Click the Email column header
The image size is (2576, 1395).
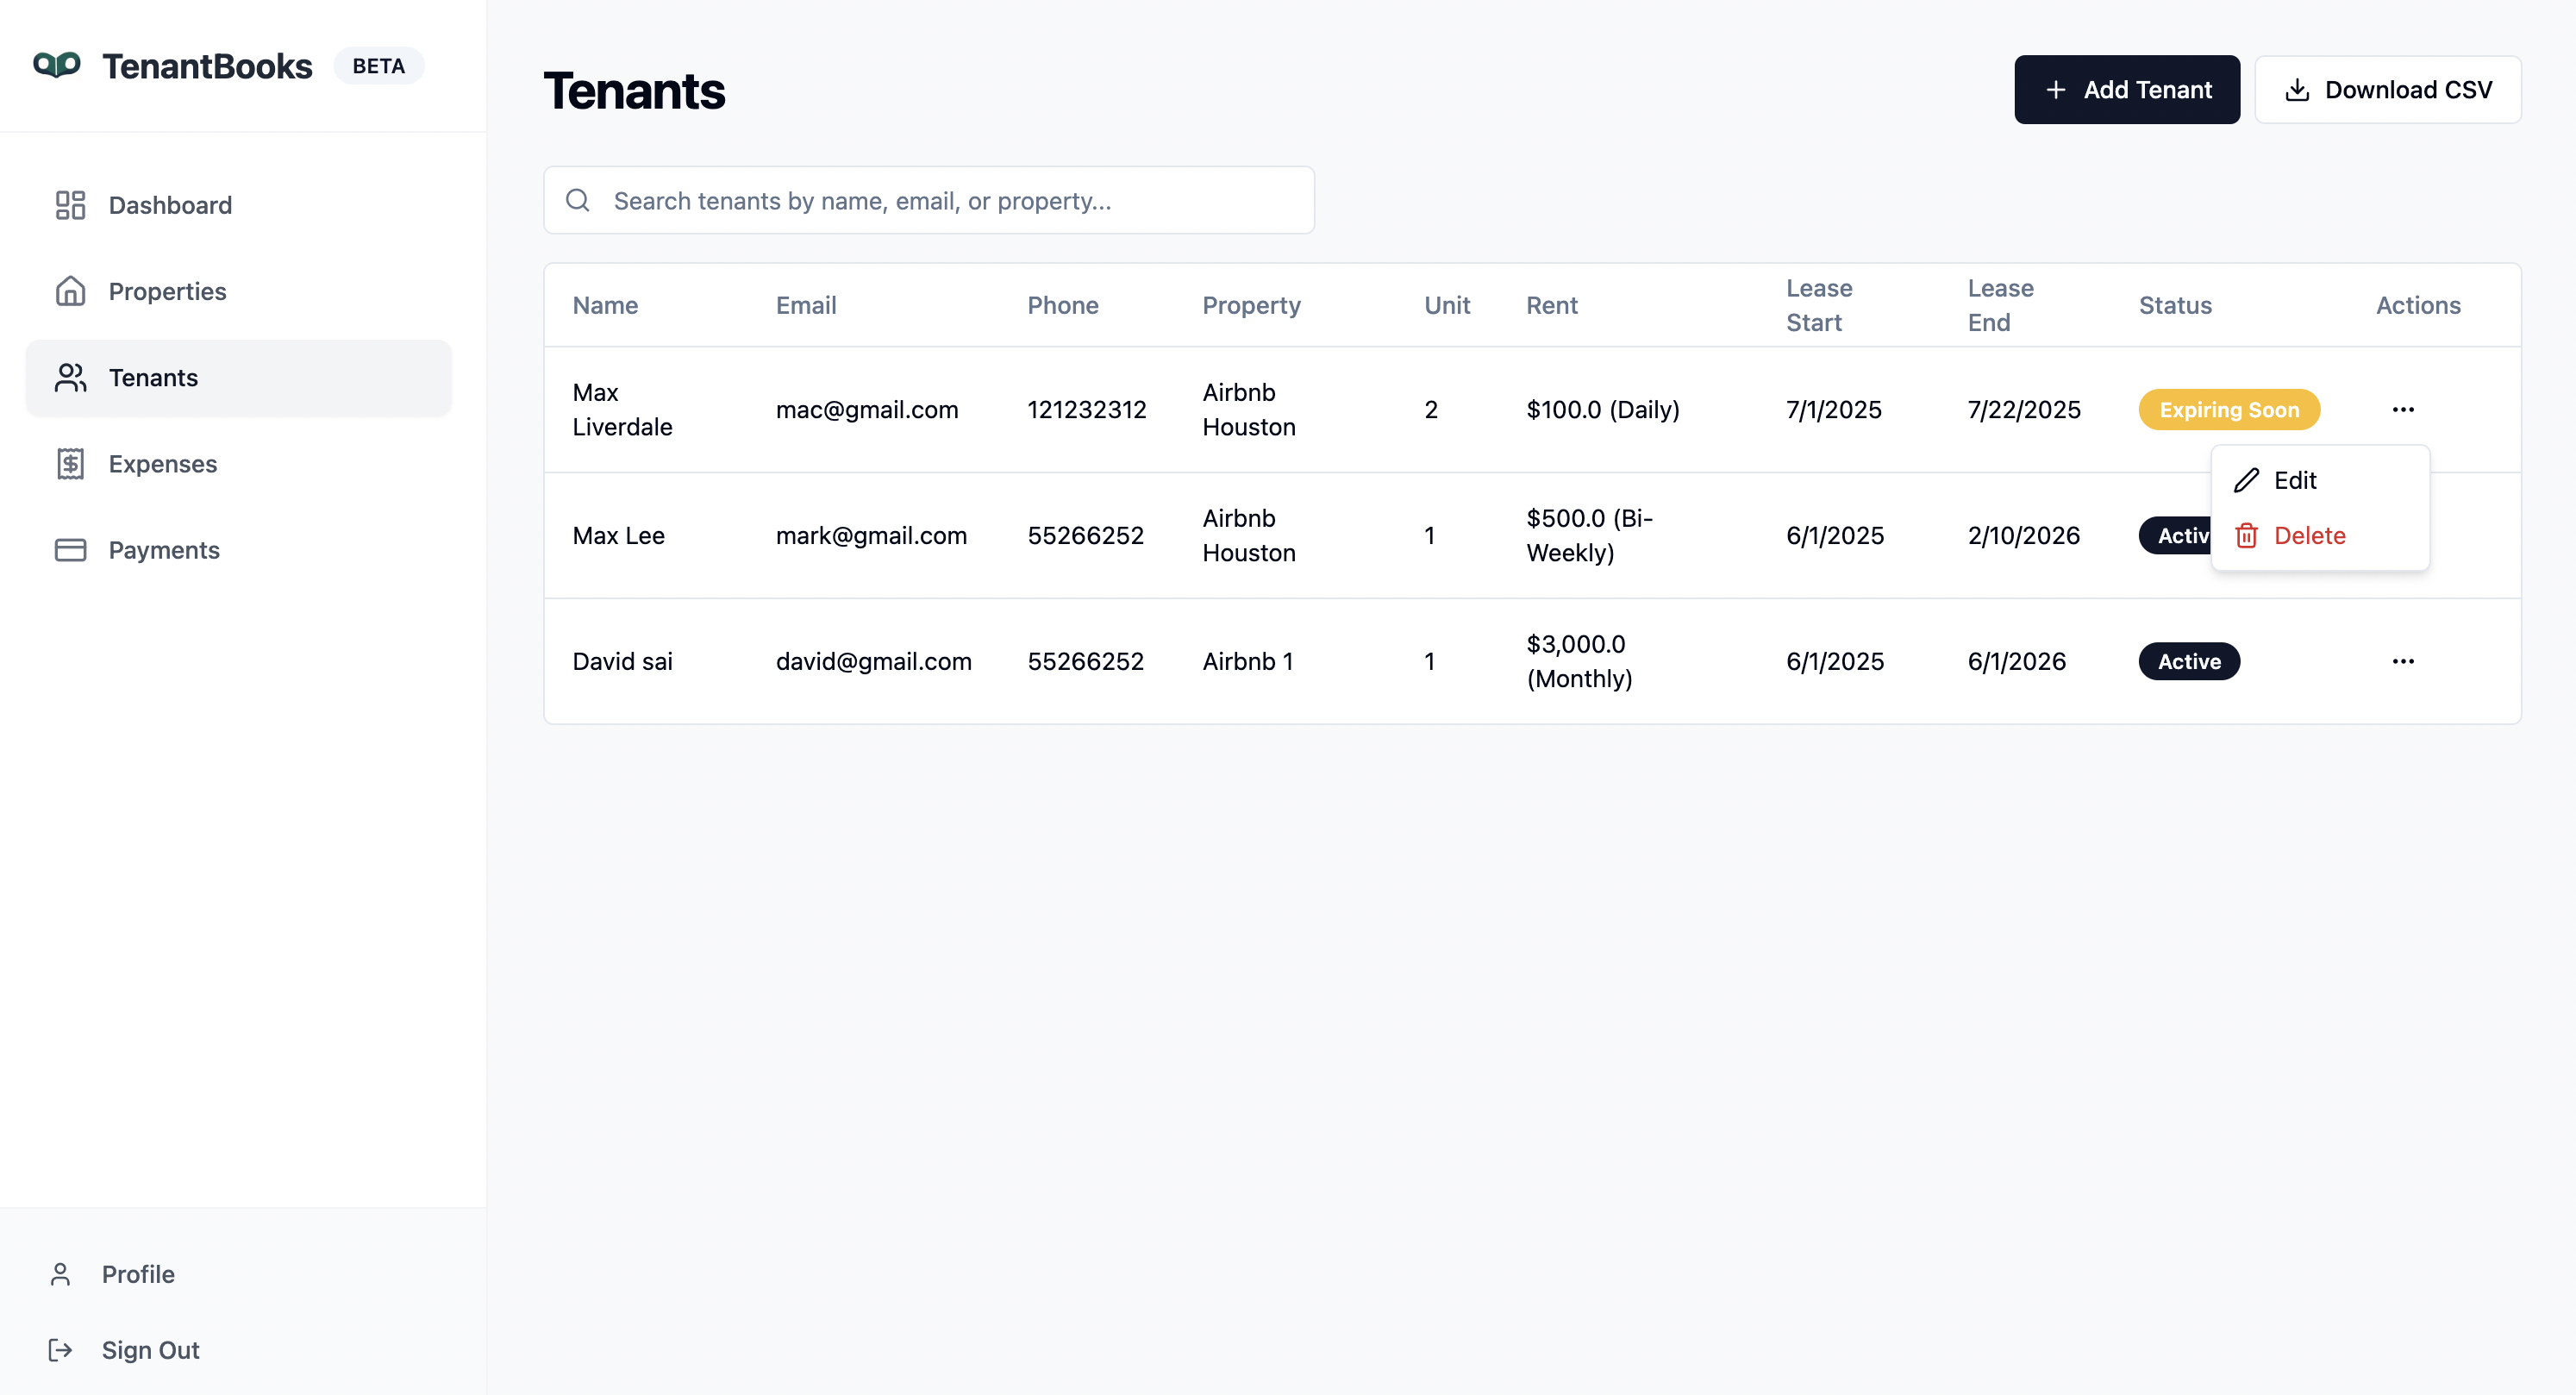806,305
